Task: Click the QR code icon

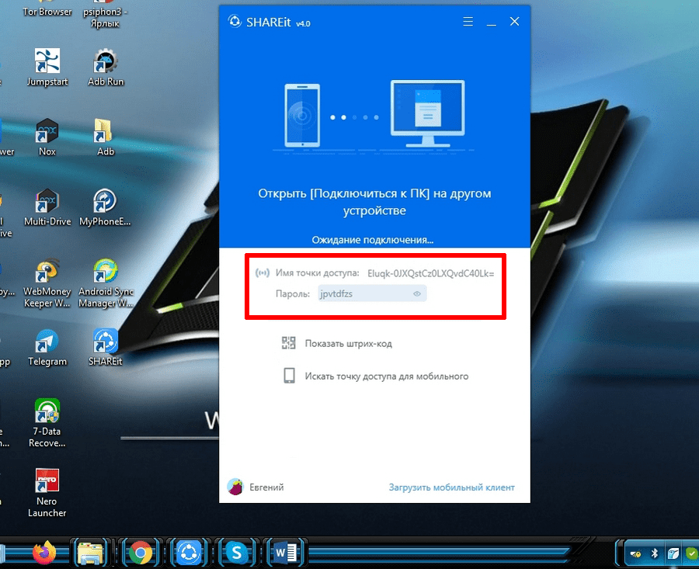Action: [288, 342]
